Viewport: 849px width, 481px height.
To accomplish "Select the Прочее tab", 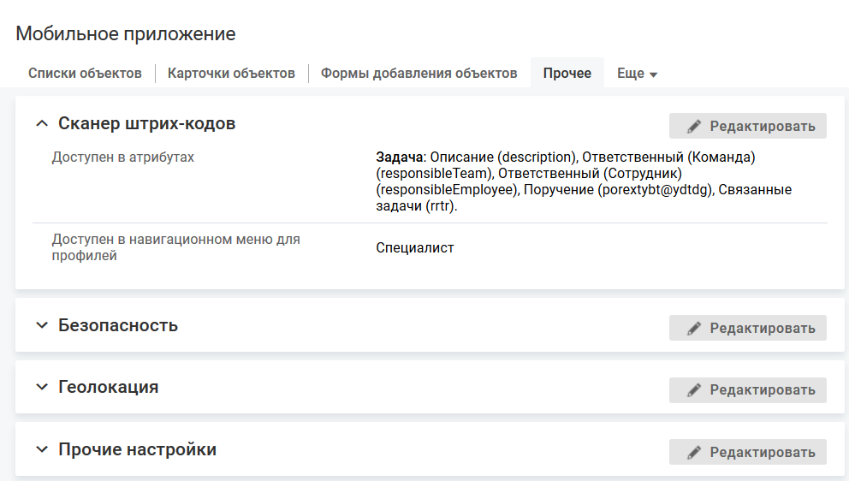I will click(x=567, y=74).
